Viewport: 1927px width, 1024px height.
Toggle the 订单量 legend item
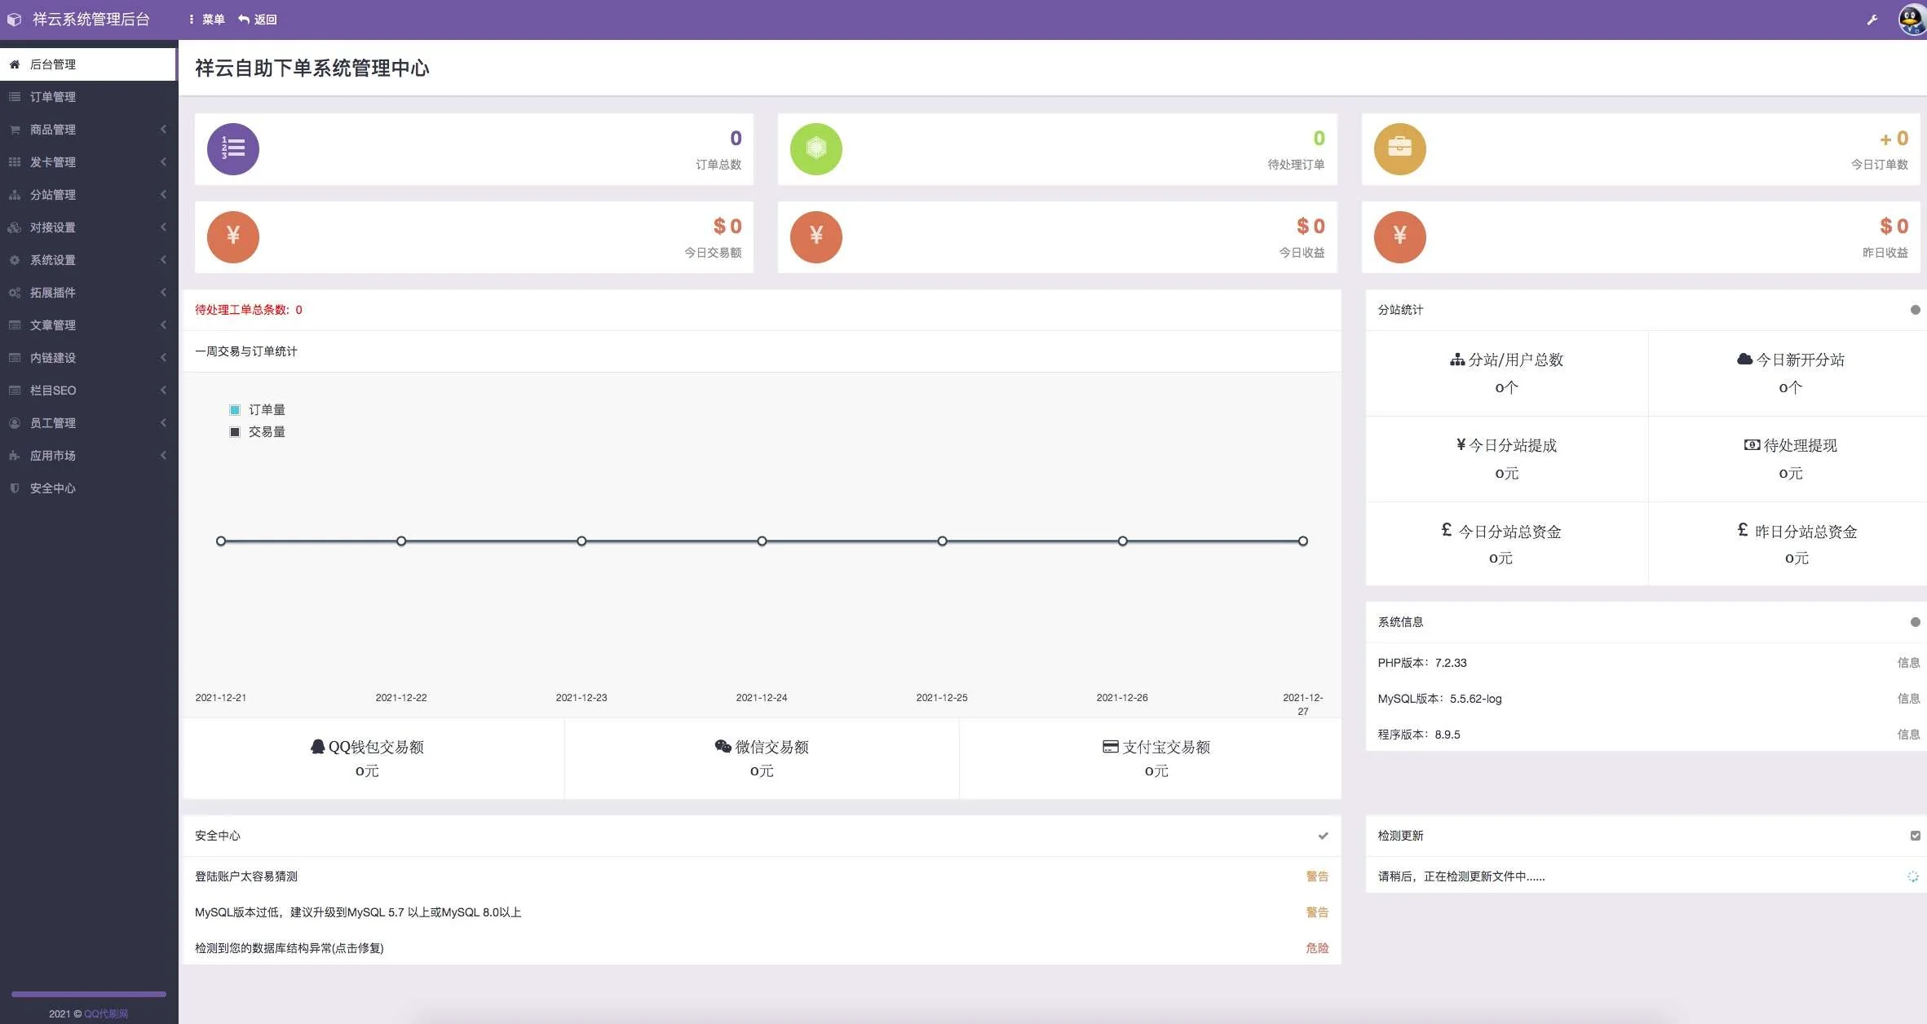258,409
